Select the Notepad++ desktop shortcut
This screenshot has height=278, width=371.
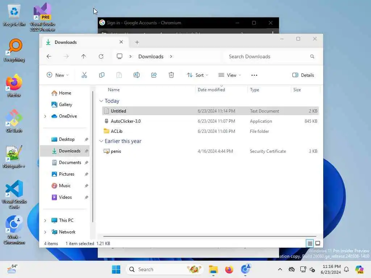pos(14,157)
